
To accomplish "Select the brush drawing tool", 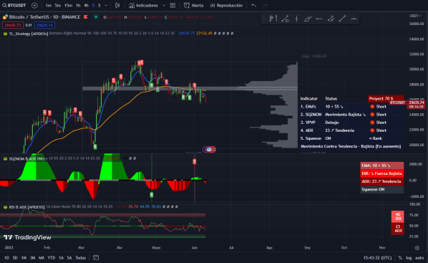I will click(308, 19).
